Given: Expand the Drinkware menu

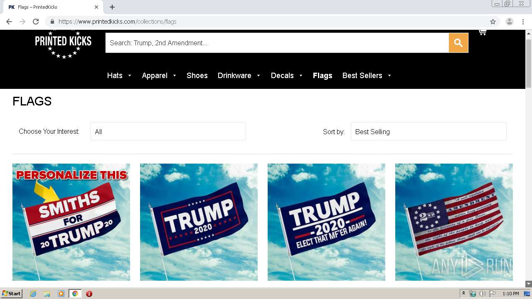Looking at the screenshot, I should (x=239, y=76).
